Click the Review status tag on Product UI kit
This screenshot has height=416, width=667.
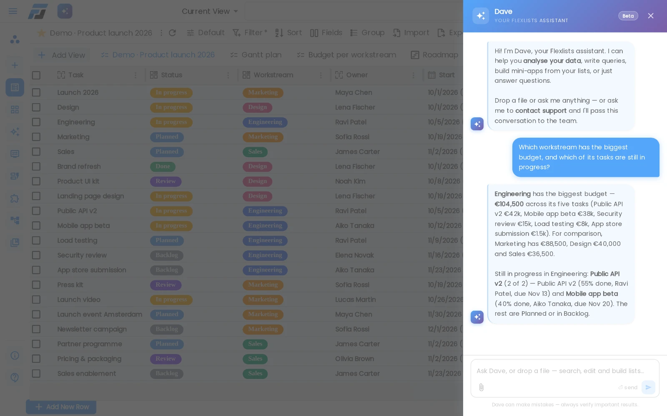pyautogui.click(x=165, y=181)
